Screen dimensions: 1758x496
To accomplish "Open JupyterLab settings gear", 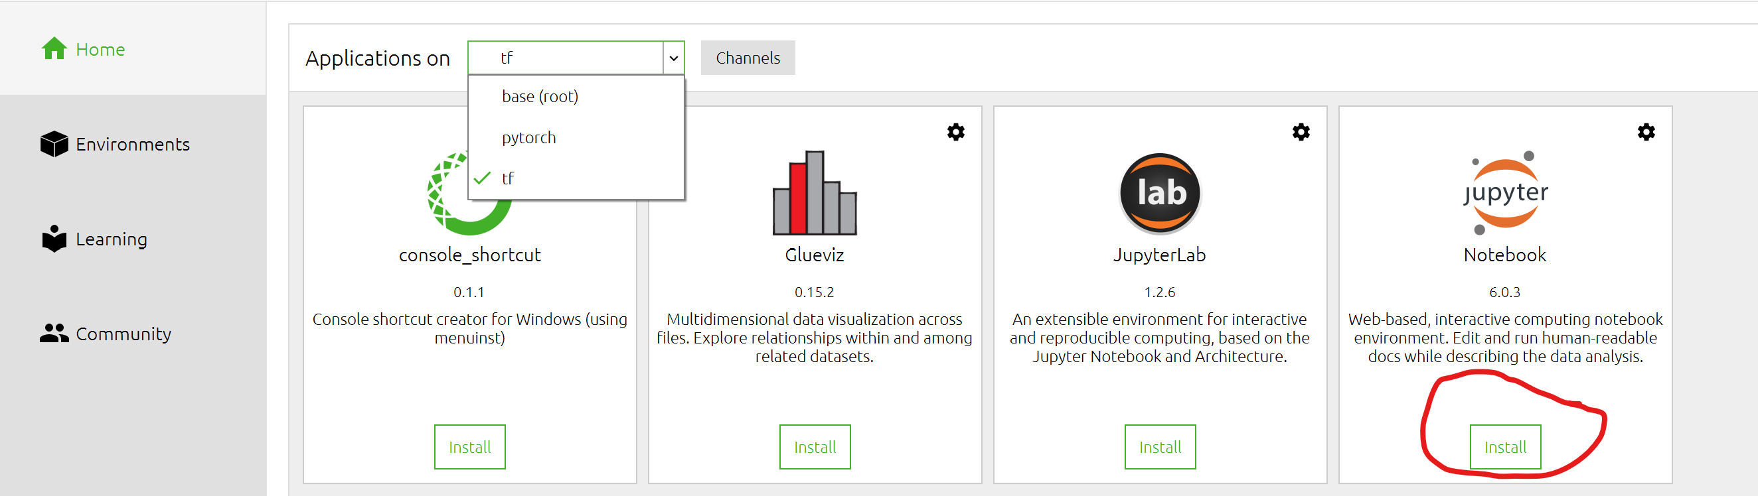I will click(x=1301, y=131).
